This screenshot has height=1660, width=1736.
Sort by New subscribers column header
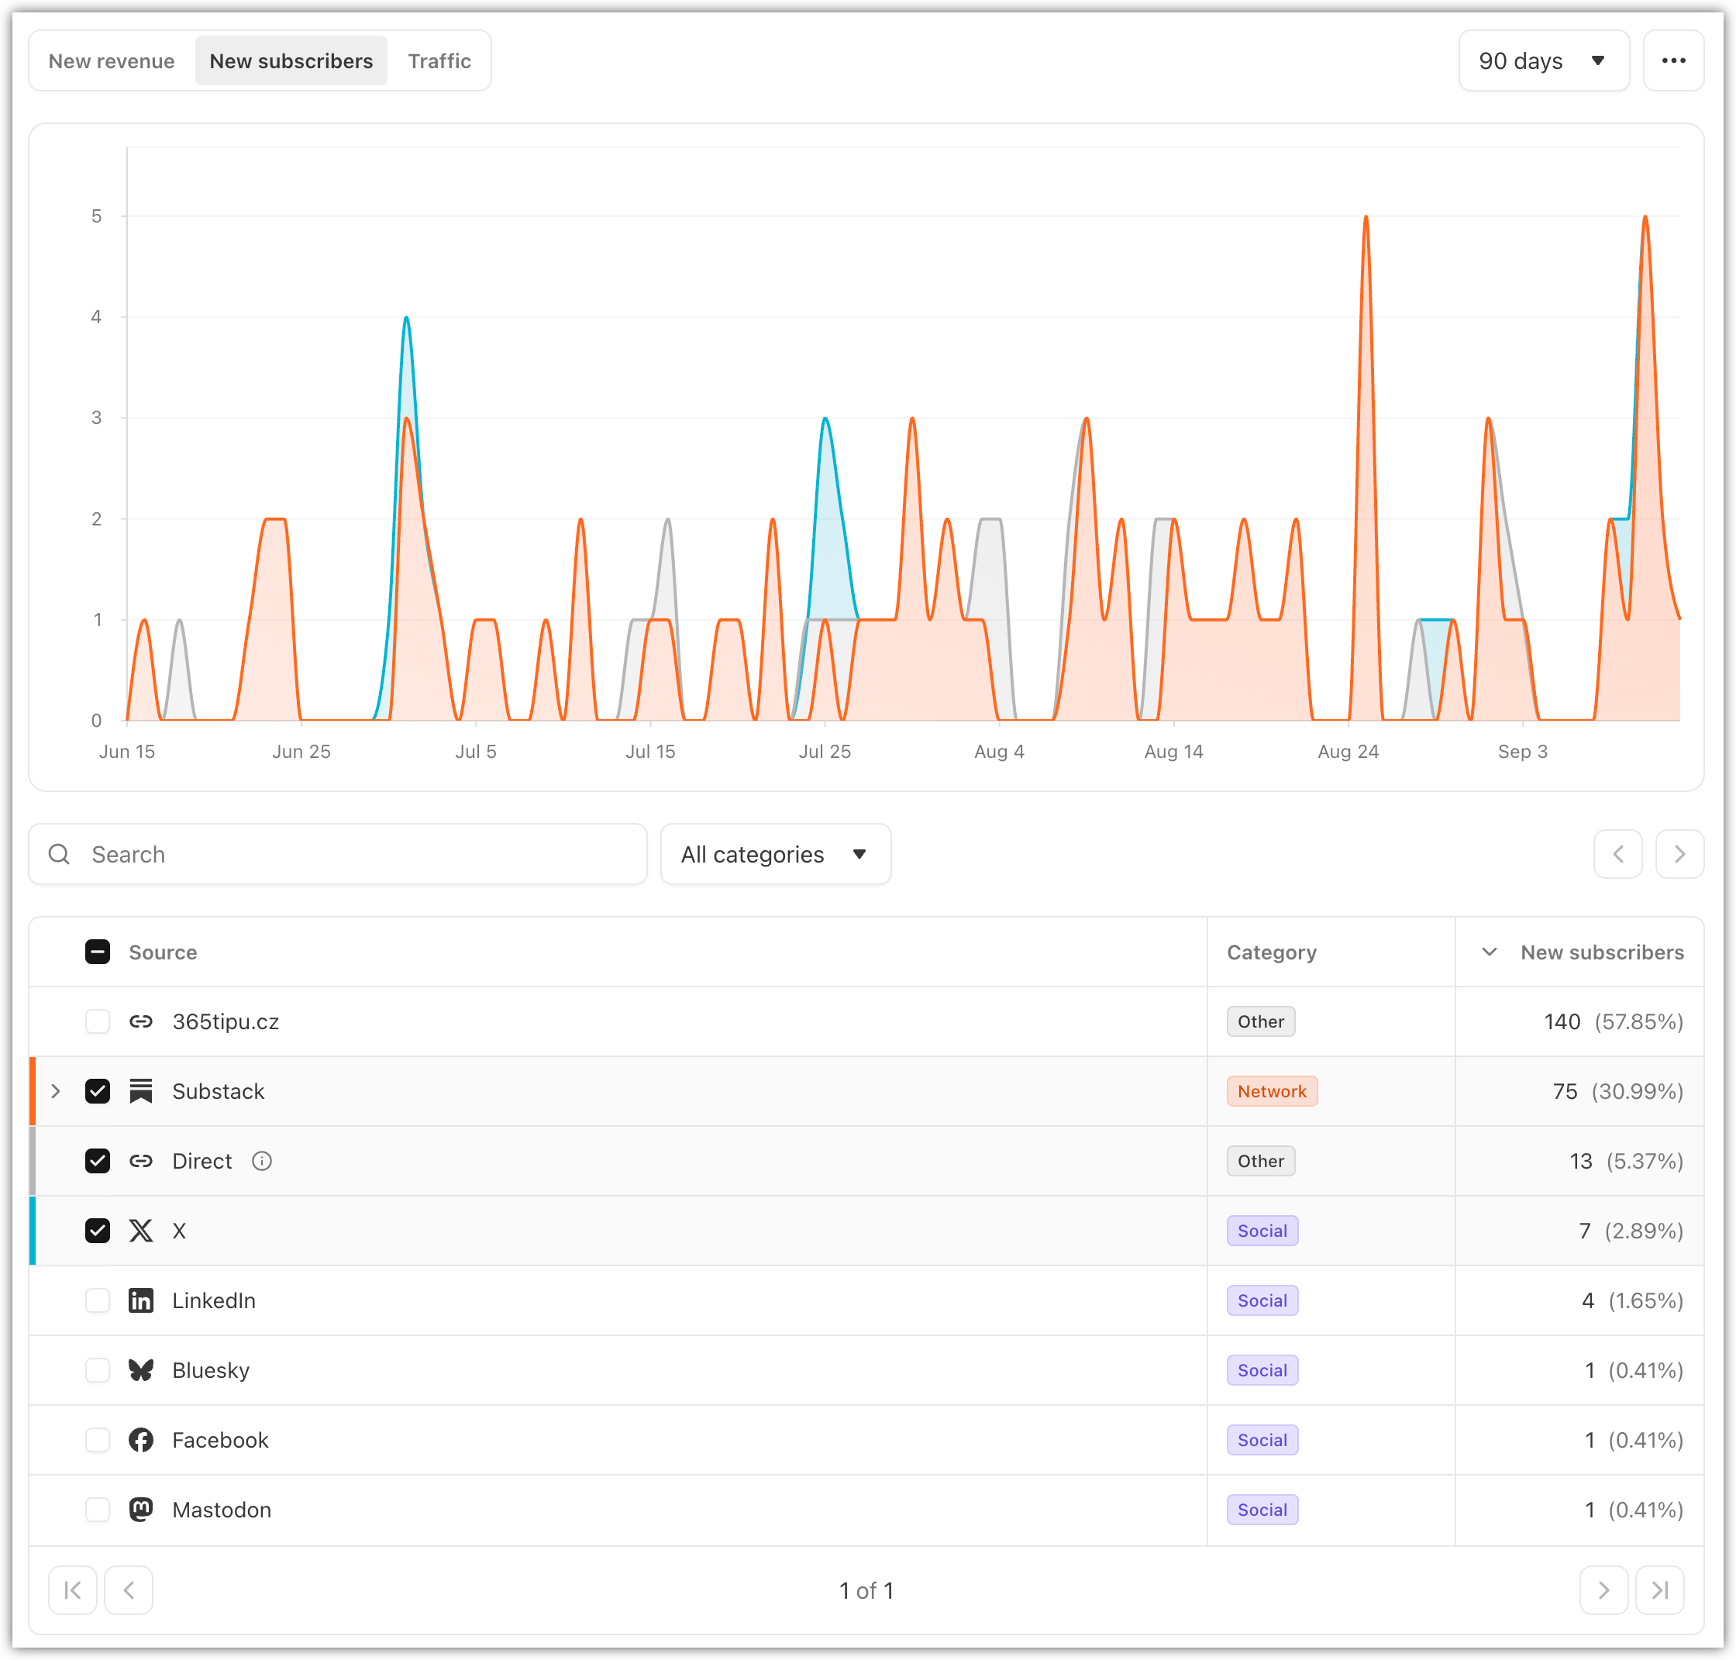coord(1600,952)
